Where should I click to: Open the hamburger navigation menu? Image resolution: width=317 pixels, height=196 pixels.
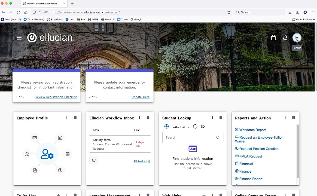pos(19,38)
